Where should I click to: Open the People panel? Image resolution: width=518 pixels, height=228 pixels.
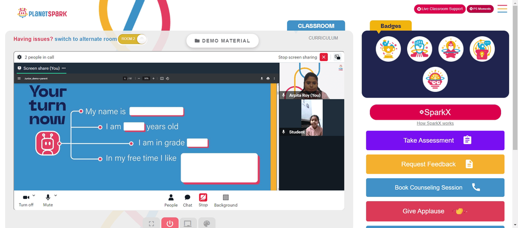click(x=171, y=201)
